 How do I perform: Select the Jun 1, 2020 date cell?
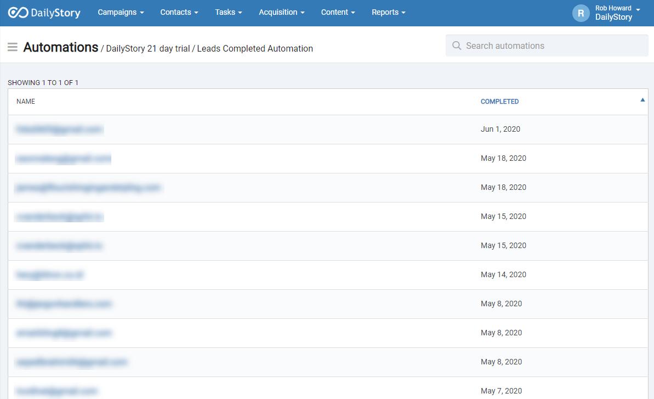(x=500, y=129)
